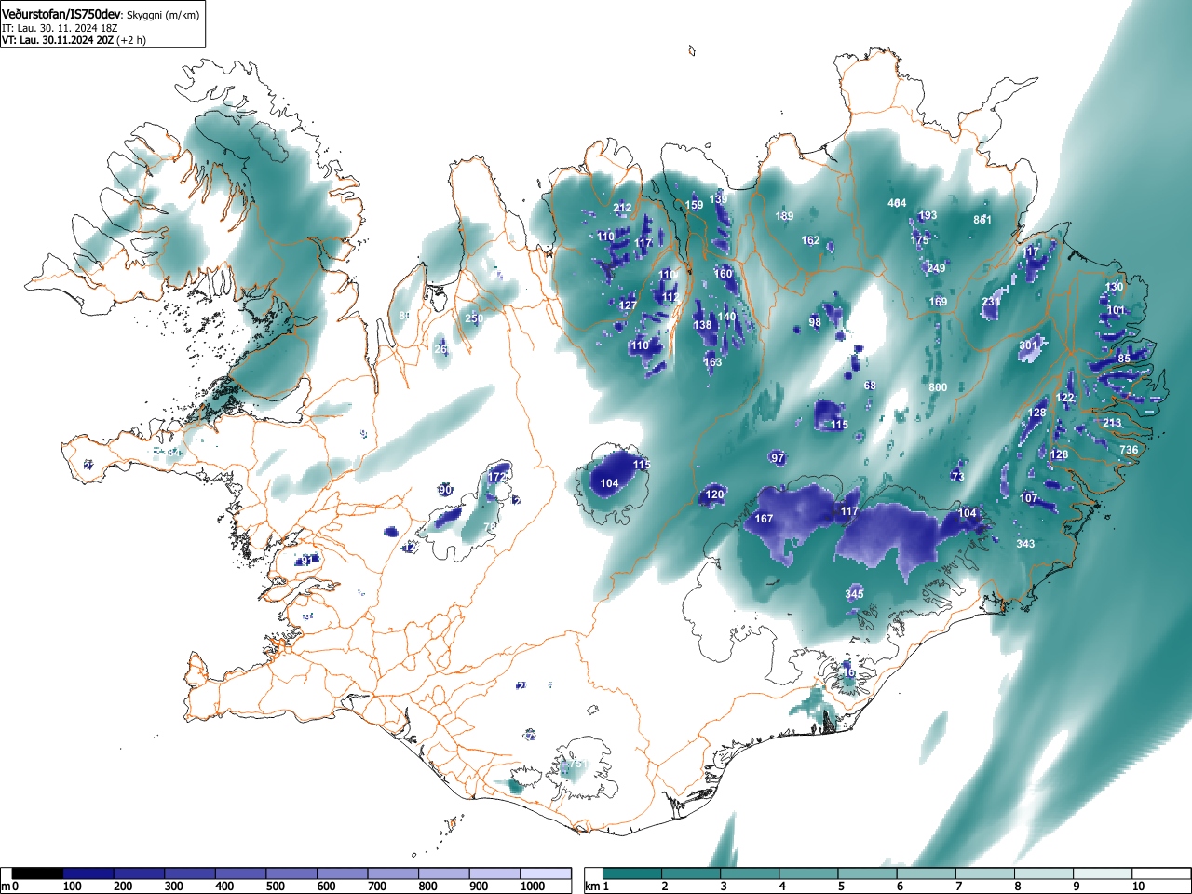Click the visibility value '343'
Screen dimensions: 1192x894
(x=1025, y=544)
